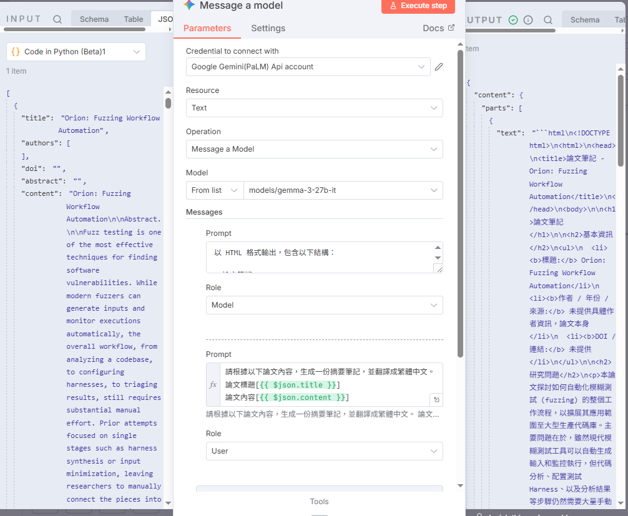628x516 pixels.
Task: Open the Role dropdown set to Model
Action: pos(325,305)
